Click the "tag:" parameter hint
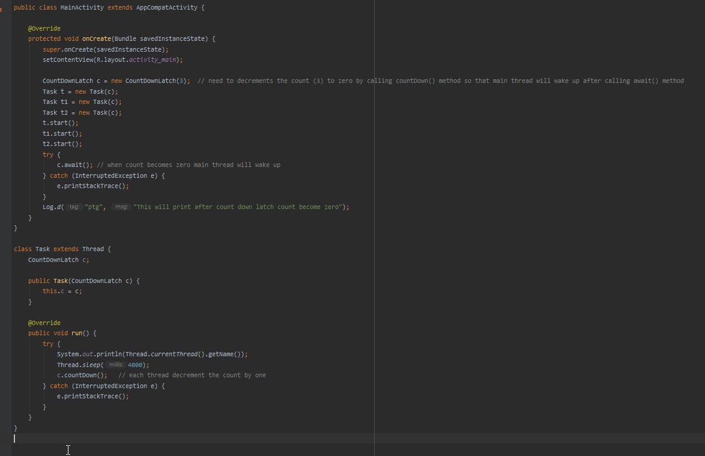The height and width of the screenshot is (456, 705). click(x=74, y=207)
